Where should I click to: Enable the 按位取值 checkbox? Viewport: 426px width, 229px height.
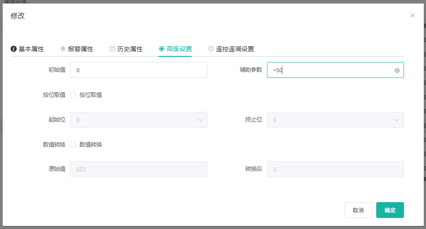click(73, 95)
